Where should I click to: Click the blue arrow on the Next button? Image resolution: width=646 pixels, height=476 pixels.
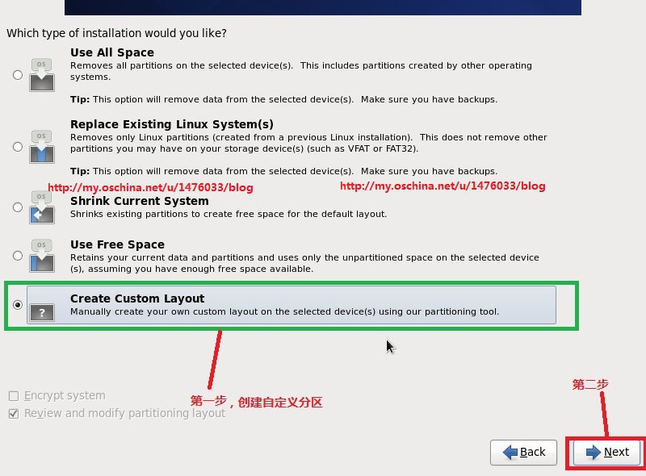tap(593, 452)
